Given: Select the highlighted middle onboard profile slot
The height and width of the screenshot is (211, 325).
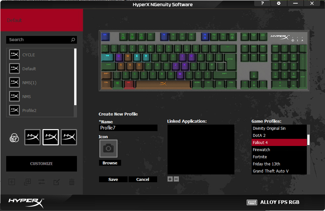Looking at the screenshot, I should point(51,137).
